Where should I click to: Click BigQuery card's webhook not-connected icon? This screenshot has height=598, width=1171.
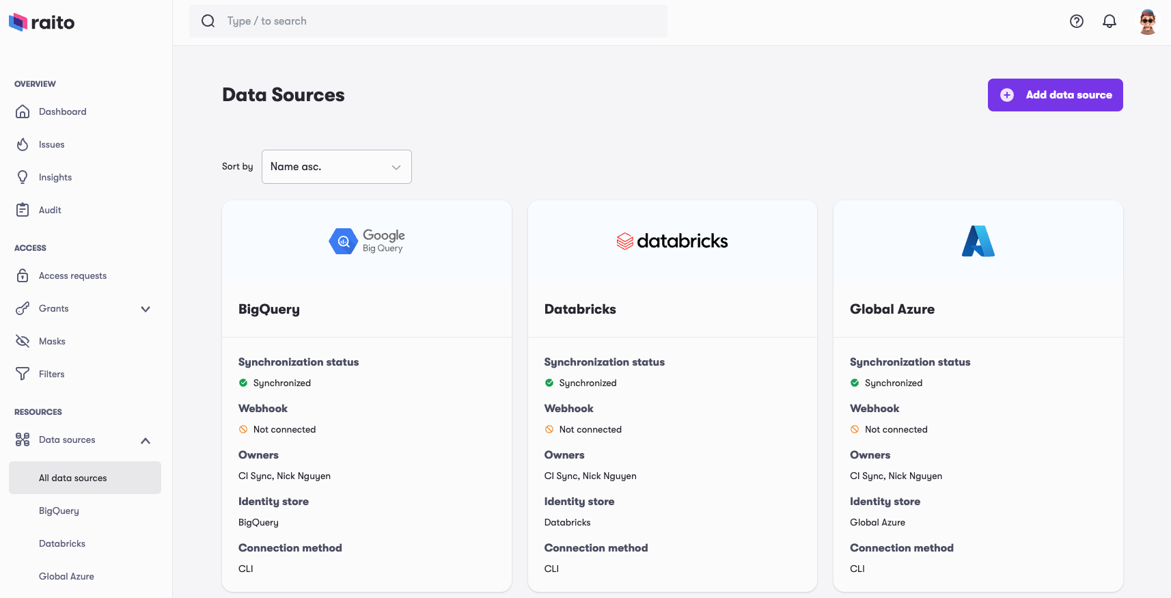[243, 429]
